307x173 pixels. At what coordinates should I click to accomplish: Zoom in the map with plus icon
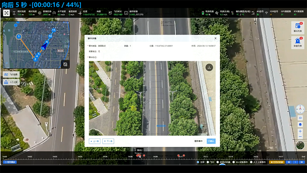click(300, 131)
